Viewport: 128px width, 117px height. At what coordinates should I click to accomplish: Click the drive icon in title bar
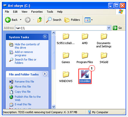(x=5, y=5)
